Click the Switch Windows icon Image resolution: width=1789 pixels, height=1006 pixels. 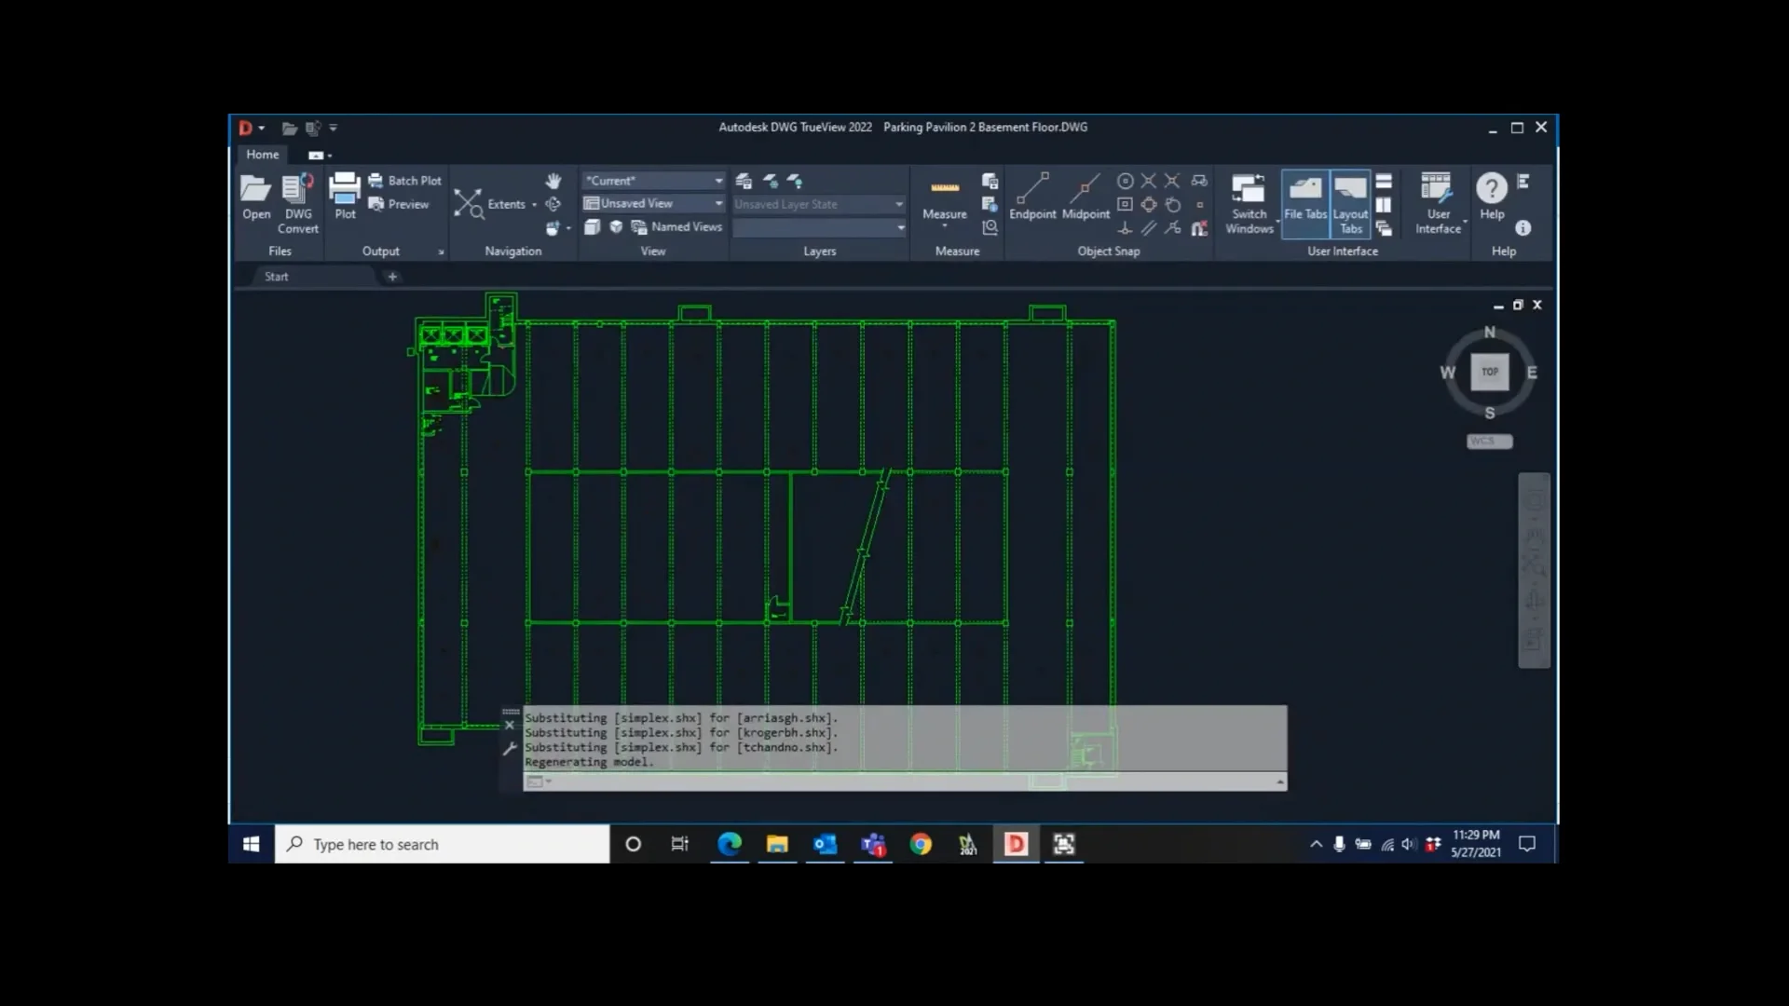(x=1249, y=198)
